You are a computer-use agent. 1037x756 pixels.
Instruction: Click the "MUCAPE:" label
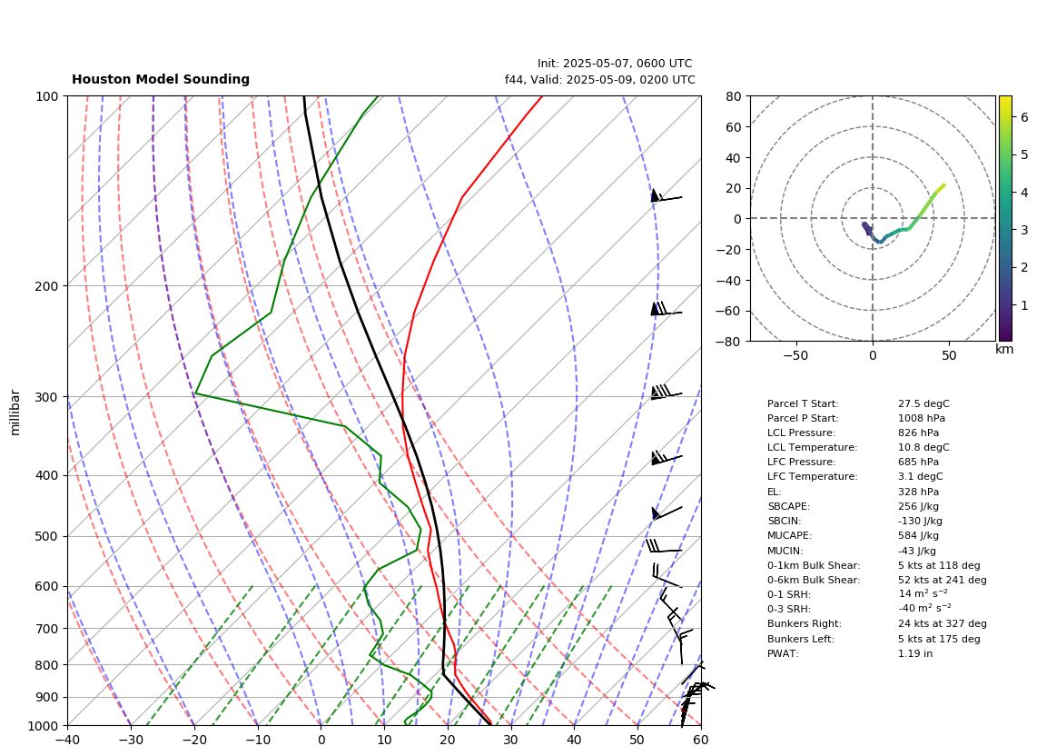[790, 535]
